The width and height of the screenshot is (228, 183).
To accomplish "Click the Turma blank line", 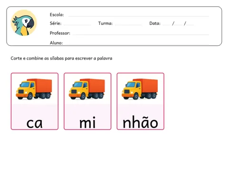I will click(128, 25).
